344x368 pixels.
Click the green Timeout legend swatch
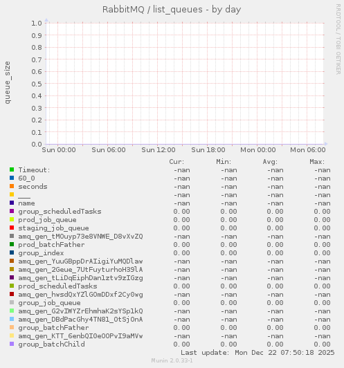point(12,169)
